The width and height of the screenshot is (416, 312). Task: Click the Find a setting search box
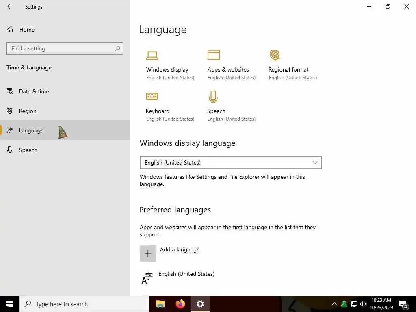click(x=65, y=49)
